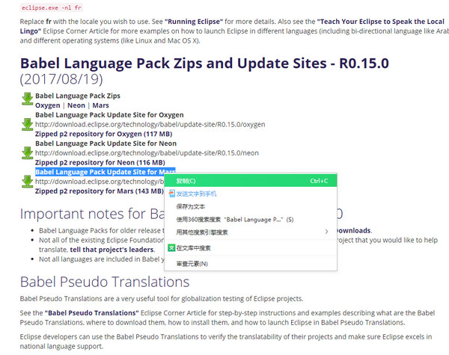
Task: Select 发送文字到手机 in the context menu
Action: pos(251,194)
